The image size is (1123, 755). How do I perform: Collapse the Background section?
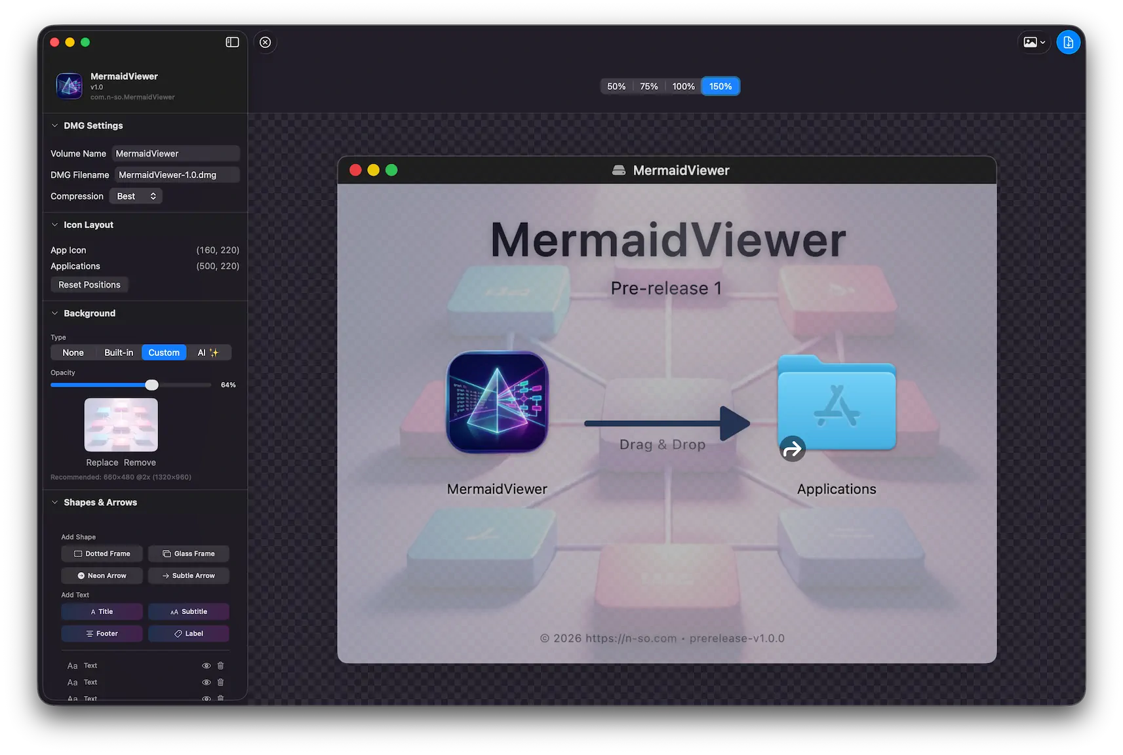(x=55, y=313)
